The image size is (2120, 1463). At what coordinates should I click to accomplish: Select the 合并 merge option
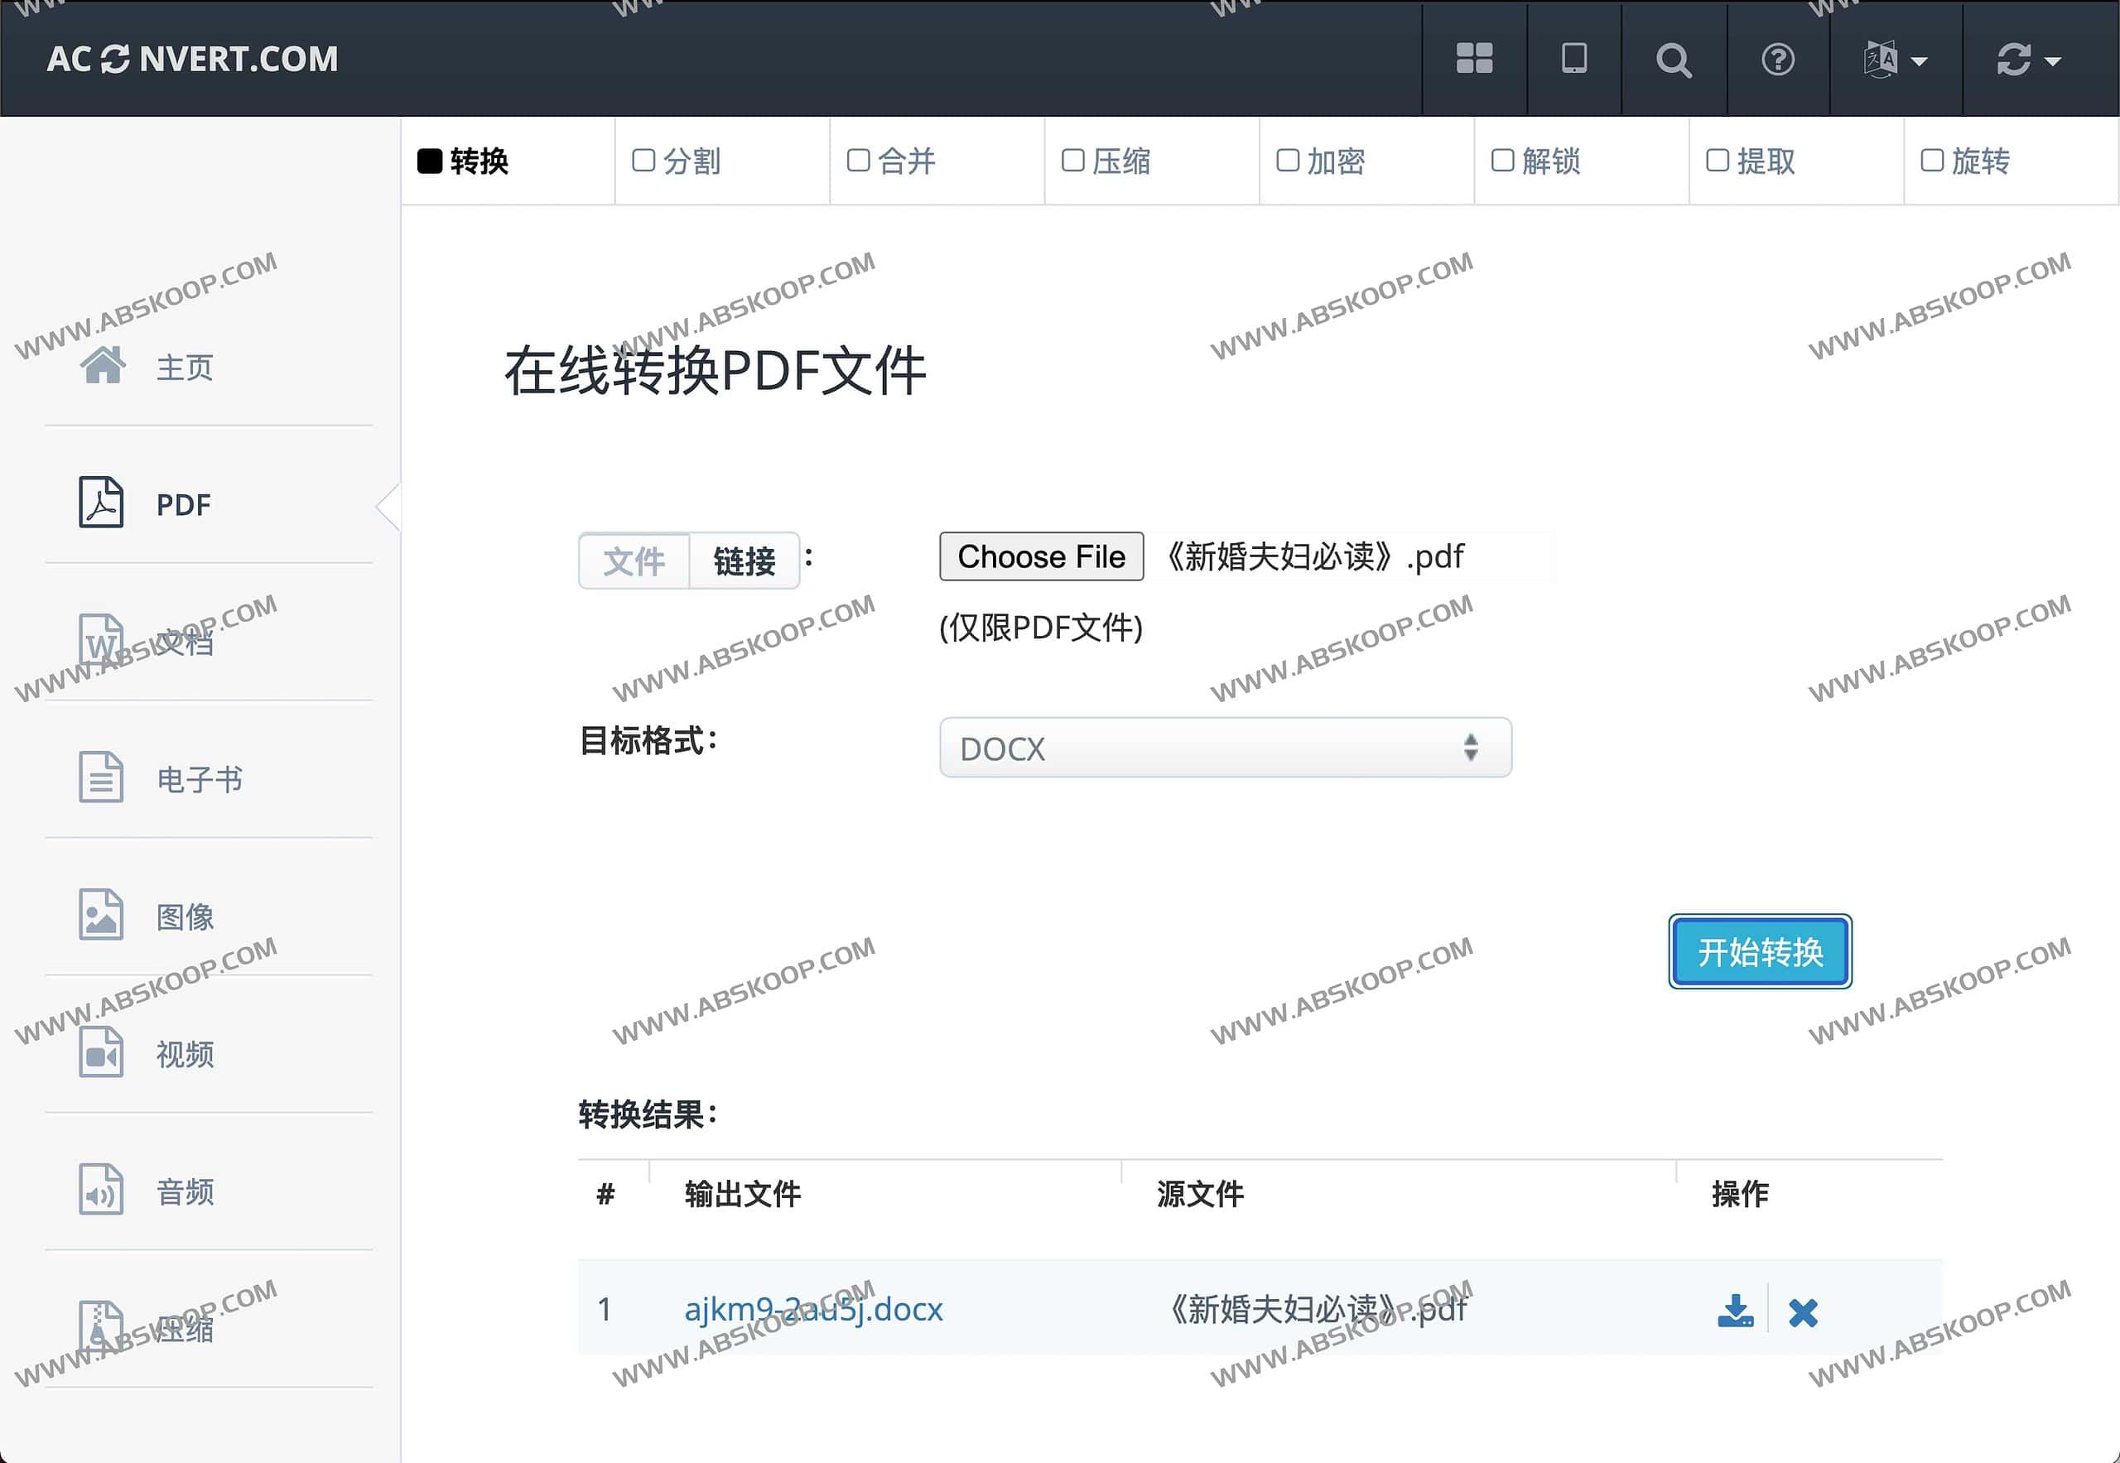pos(893,161)
